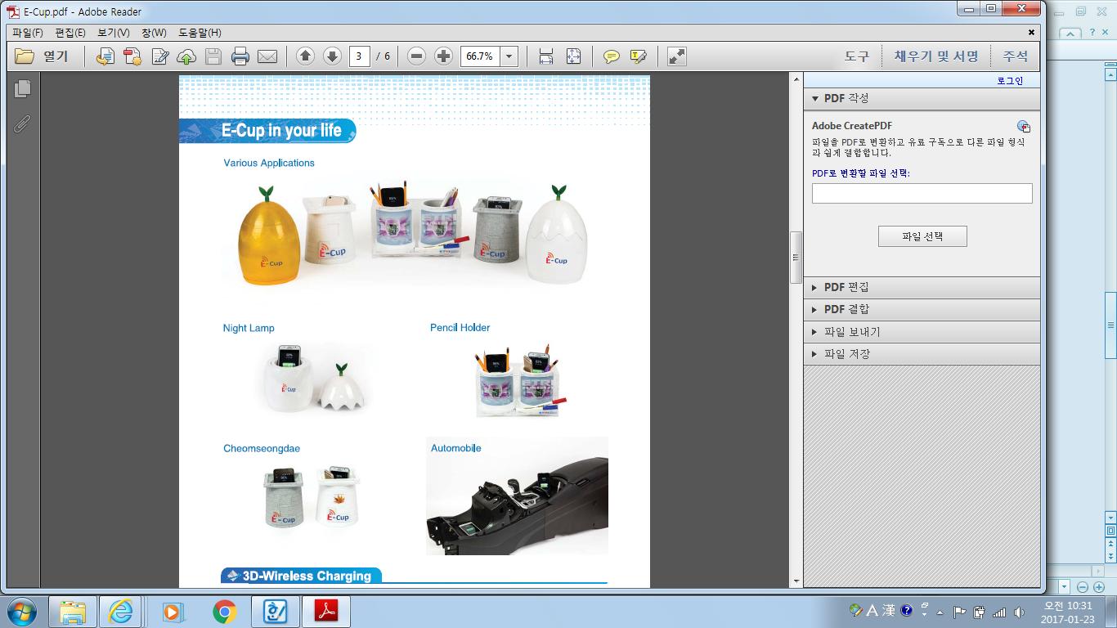The width and height of the screenshot is (1117, 628).
Task: Open the 편집(E) menu
Action: 70,33
